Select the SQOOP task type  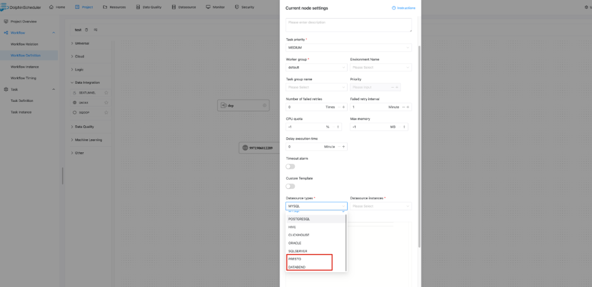84,112
